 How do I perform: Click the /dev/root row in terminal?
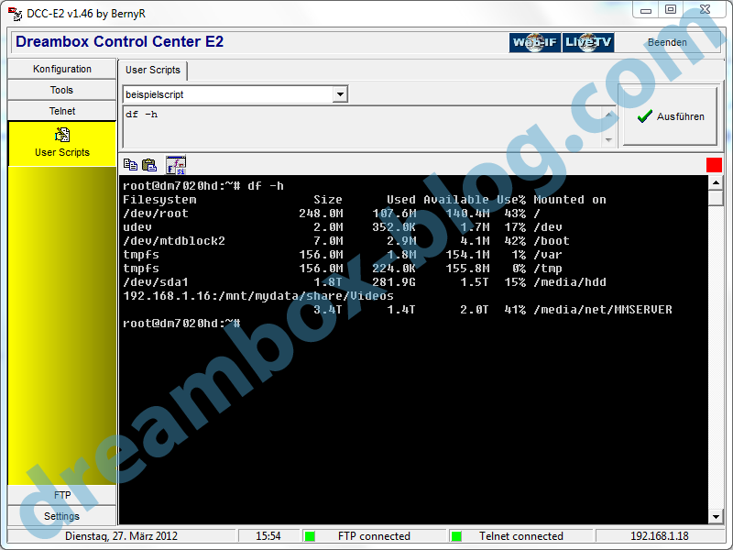pos(332,214)
